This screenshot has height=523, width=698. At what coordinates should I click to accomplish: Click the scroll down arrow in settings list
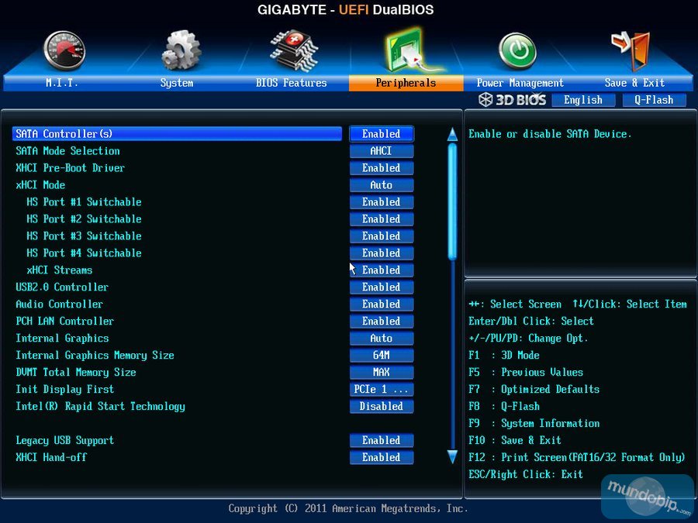click(x=452, y=456)
